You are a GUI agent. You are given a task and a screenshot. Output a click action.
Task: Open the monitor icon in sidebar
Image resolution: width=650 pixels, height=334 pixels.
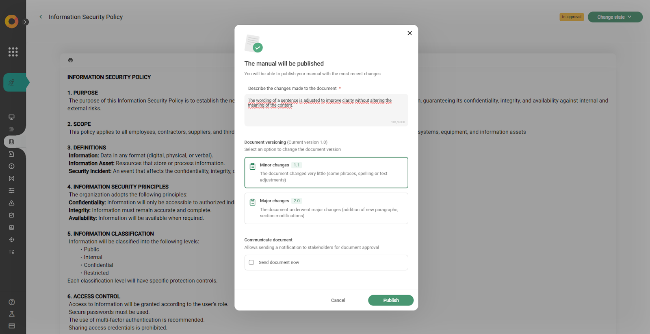pos(12,117)
